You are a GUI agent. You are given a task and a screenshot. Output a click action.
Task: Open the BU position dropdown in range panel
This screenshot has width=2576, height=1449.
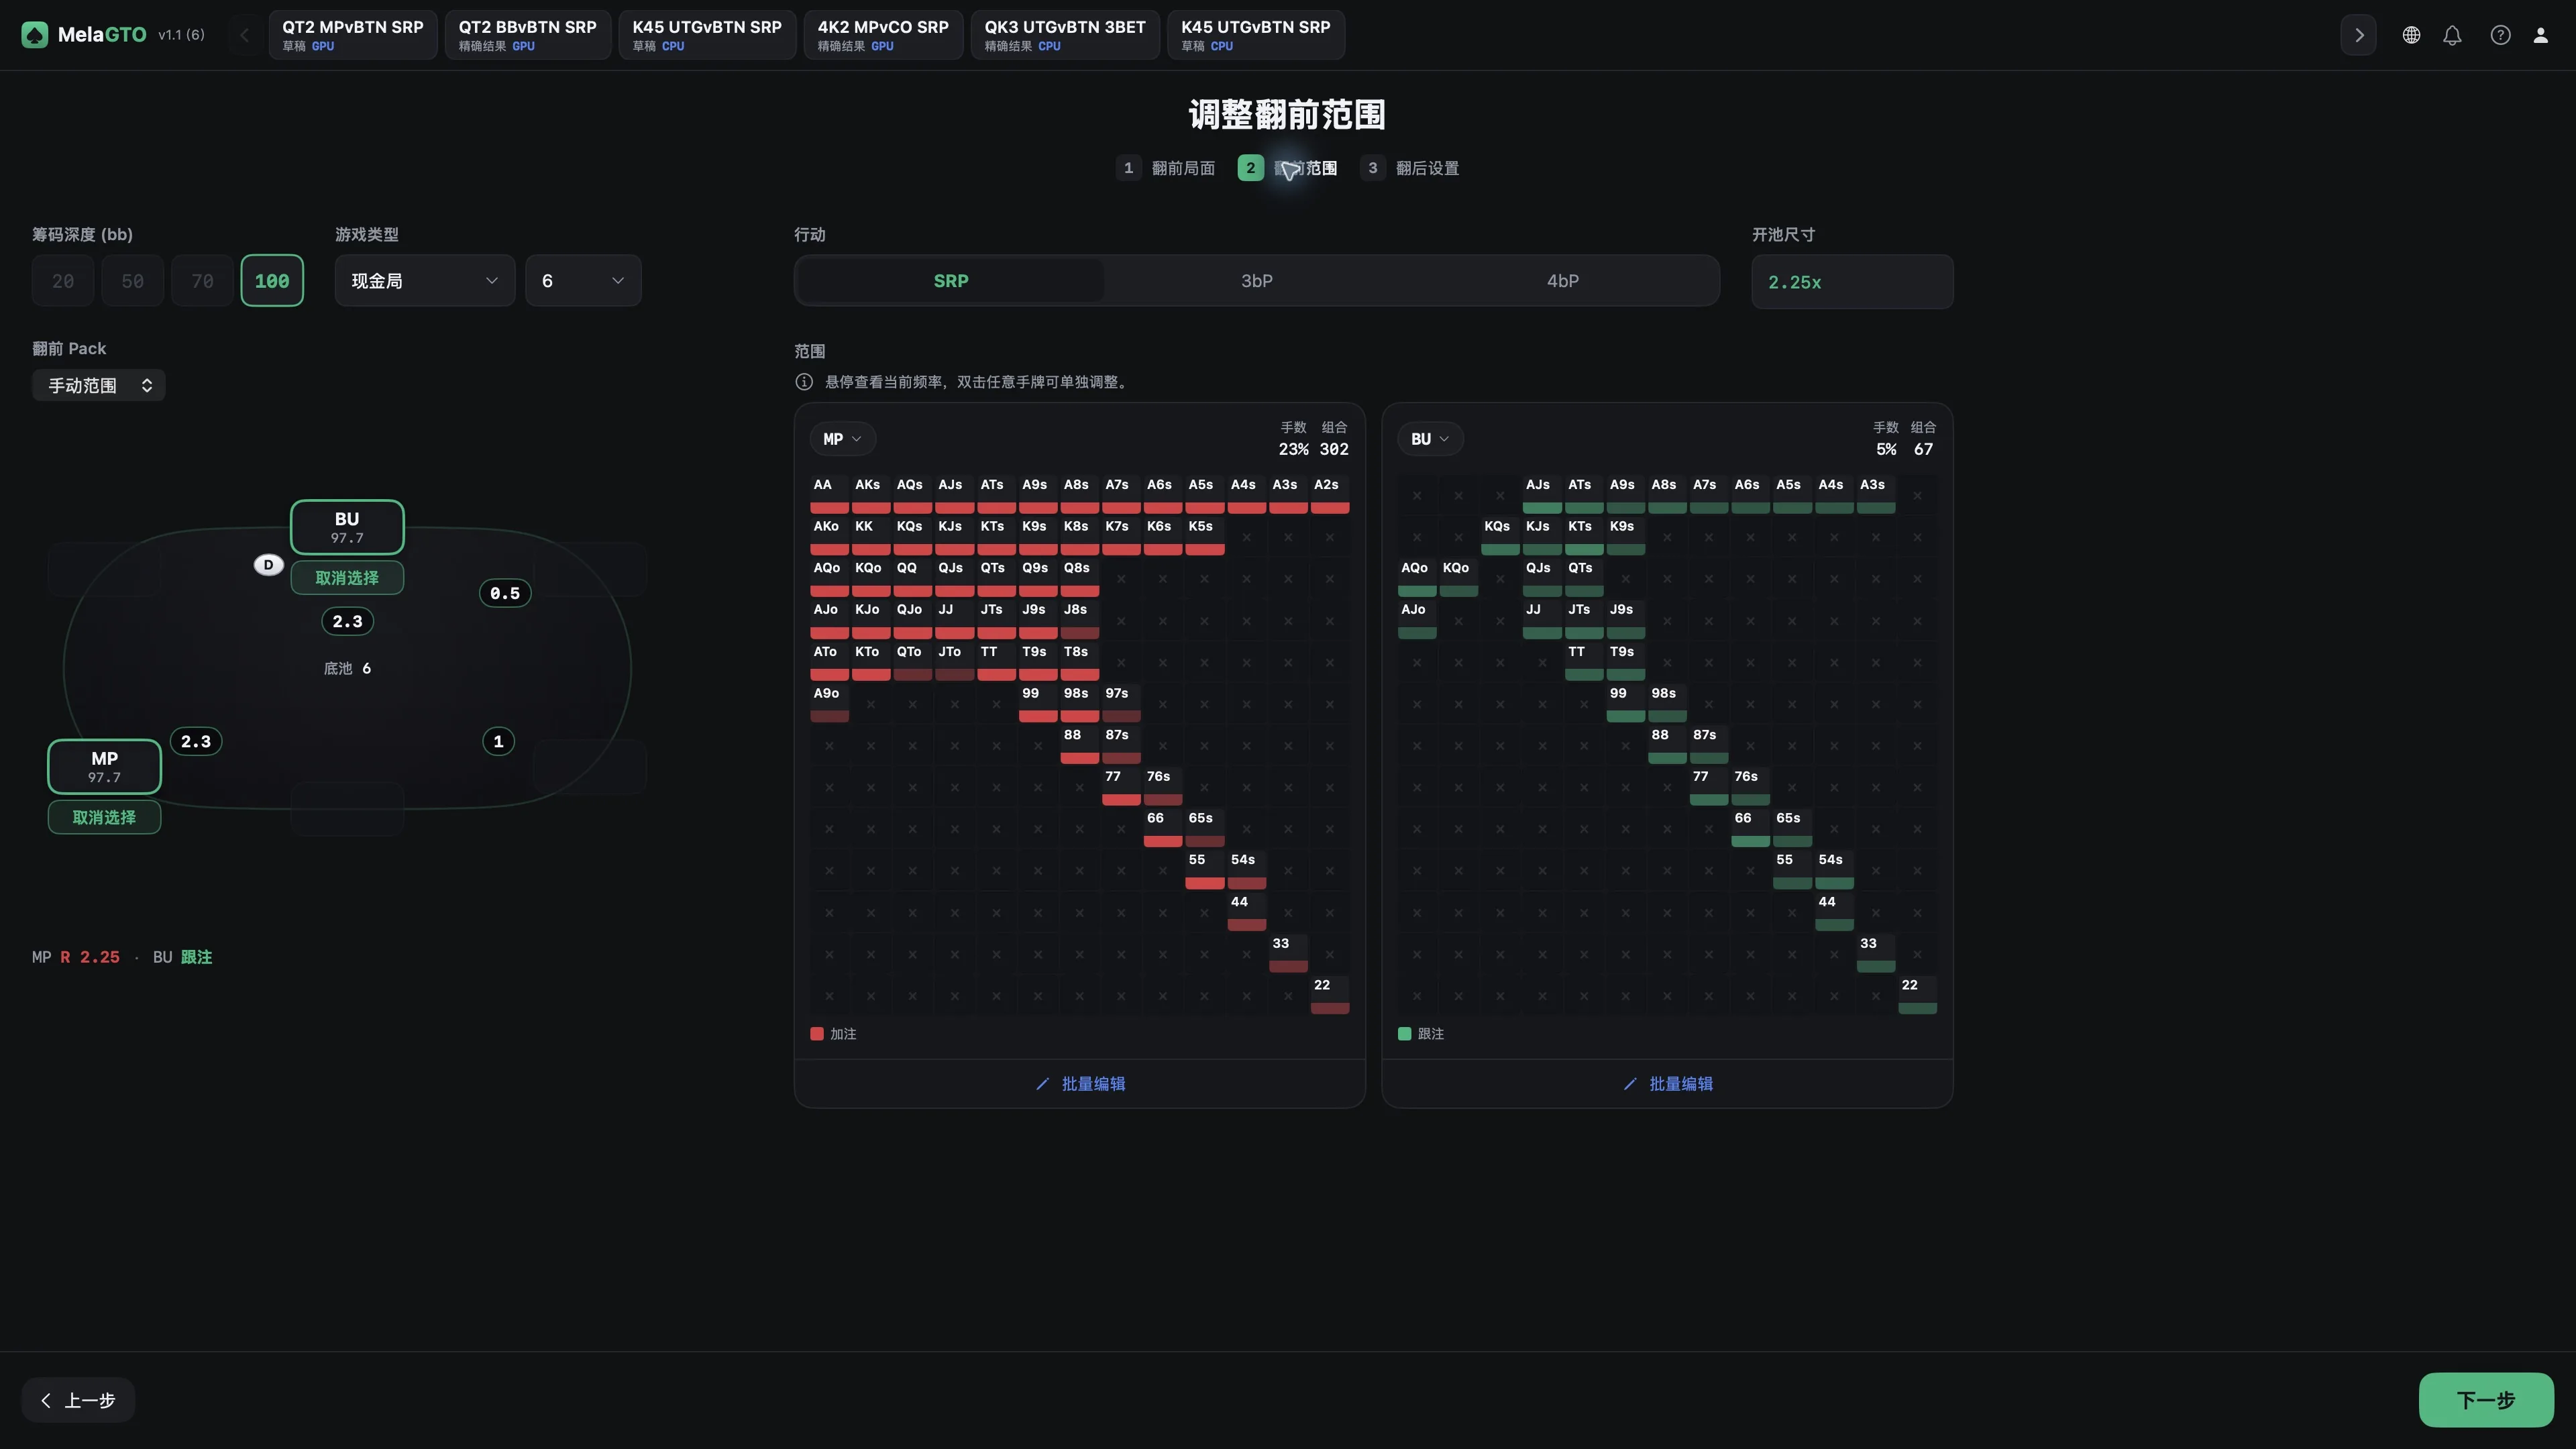(x=1430, y=439)
